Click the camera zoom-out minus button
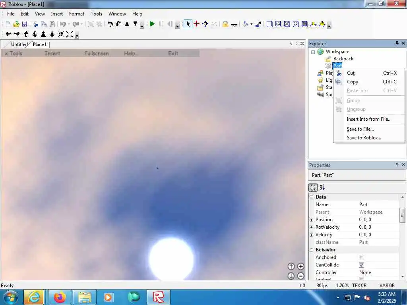 pyautogui.click(x=300, y=276)
